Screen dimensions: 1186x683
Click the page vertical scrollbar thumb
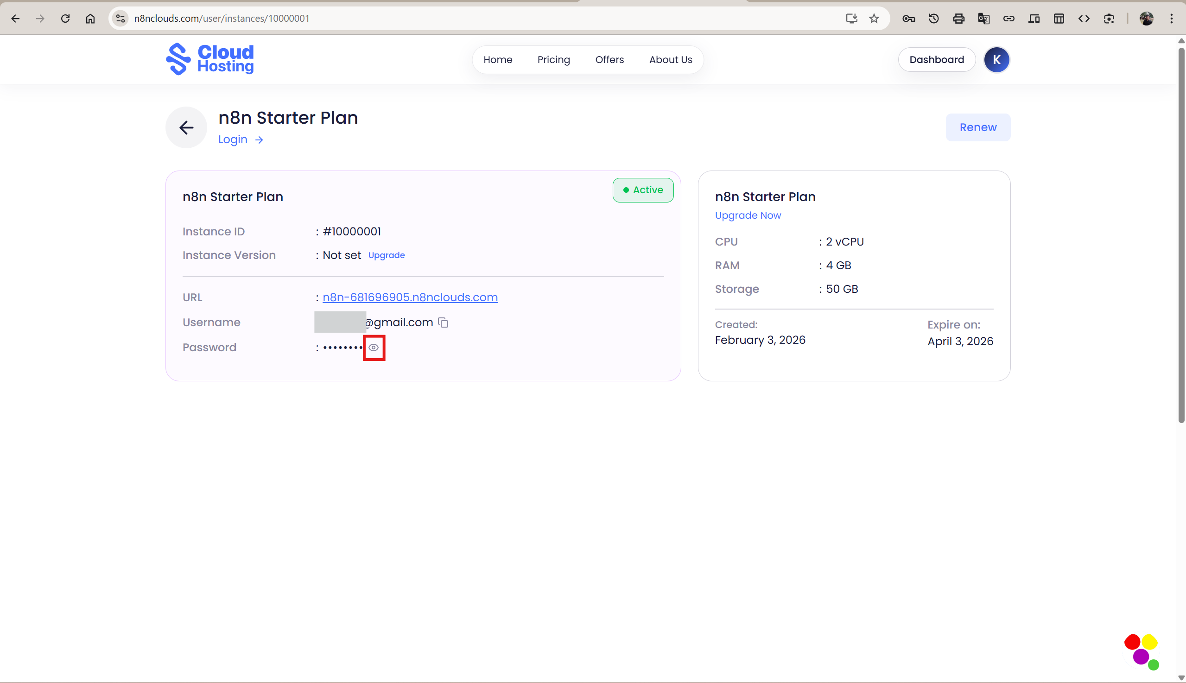(x=1181, y=234)
